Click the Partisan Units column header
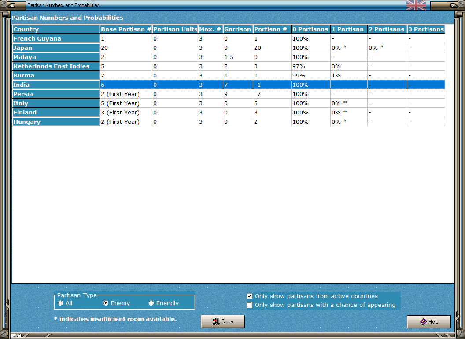 coord(175,29)
